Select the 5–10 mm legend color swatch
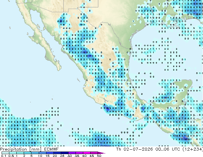The height and width of the screenshot is (157, 203). [35, 153]
